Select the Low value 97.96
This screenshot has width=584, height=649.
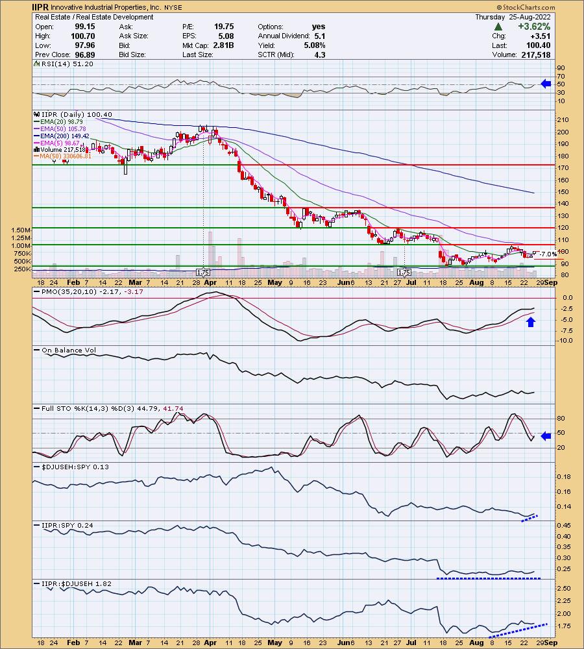click(x=85, y=45)
